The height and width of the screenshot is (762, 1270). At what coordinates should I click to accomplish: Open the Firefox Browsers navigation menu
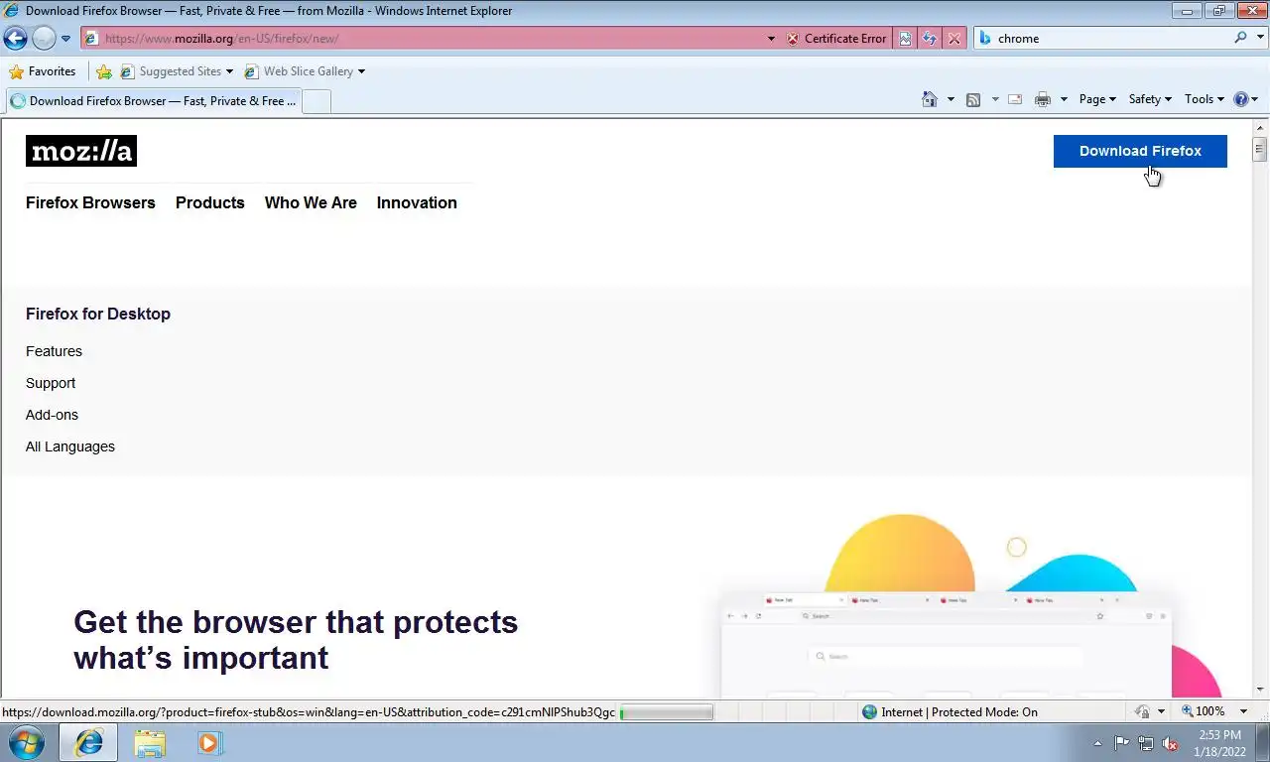tap(90, 202)
